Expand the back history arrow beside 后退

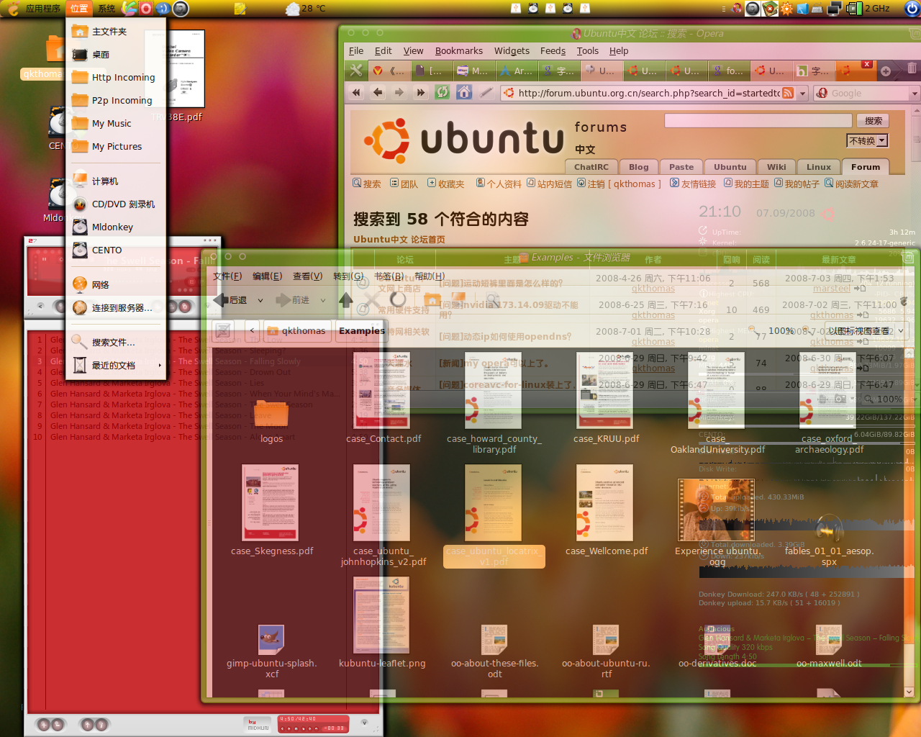260,300
